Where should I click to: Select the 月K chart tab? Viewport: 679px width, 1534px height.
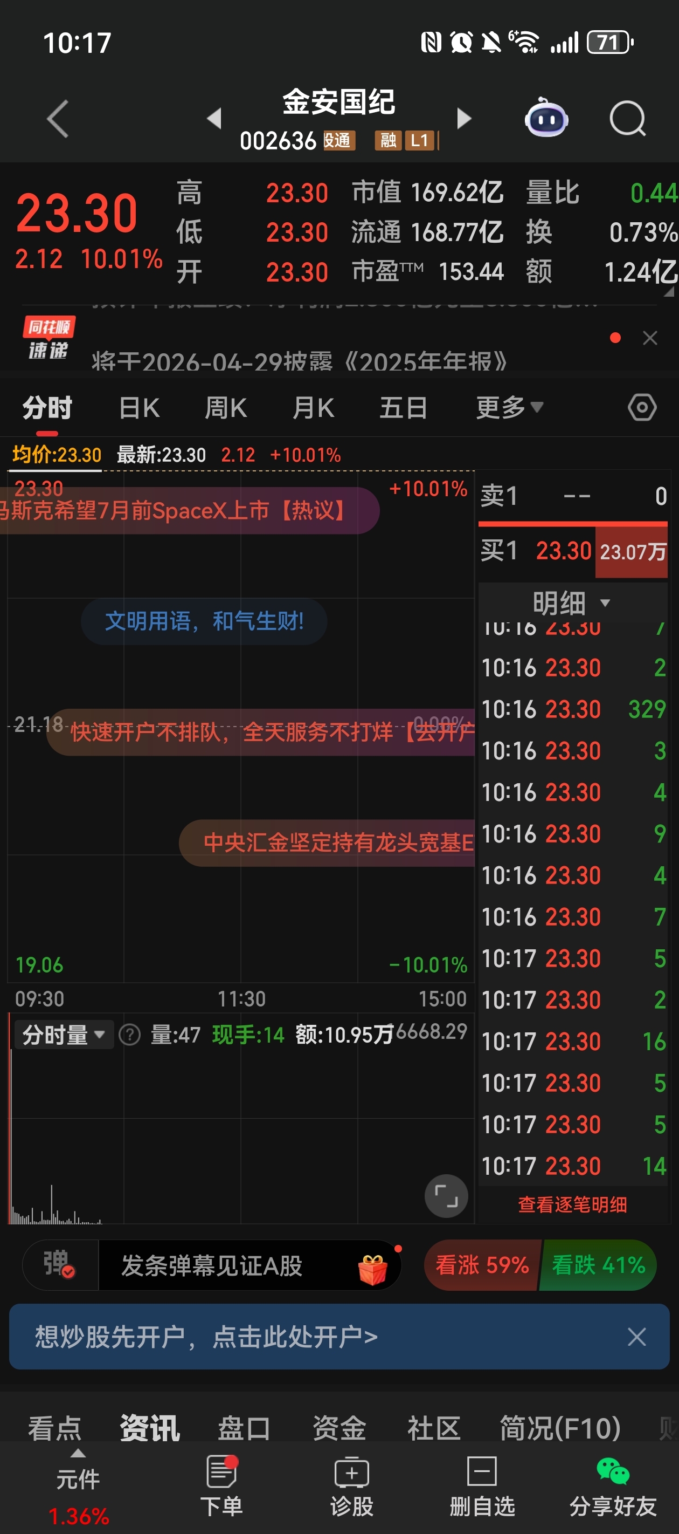pos(313,408)
